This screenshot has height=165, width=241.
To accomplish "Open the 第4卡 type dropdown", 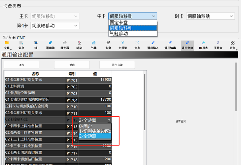I will click(55, 25).
